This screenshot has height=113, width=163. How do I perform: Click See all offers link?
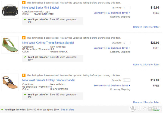(67, 109)
